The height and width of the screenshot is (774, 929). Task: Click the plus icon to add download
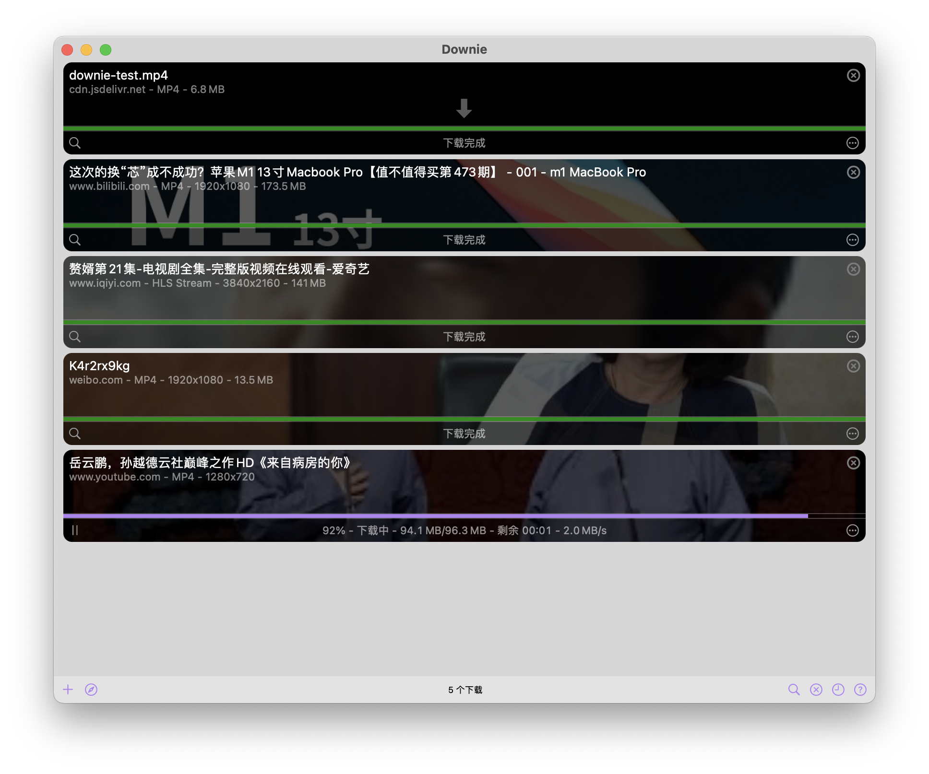click(x=68, y=690)
